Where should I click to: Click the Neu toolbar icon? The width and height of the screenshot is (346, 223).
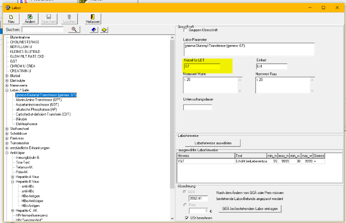[11, 16]
